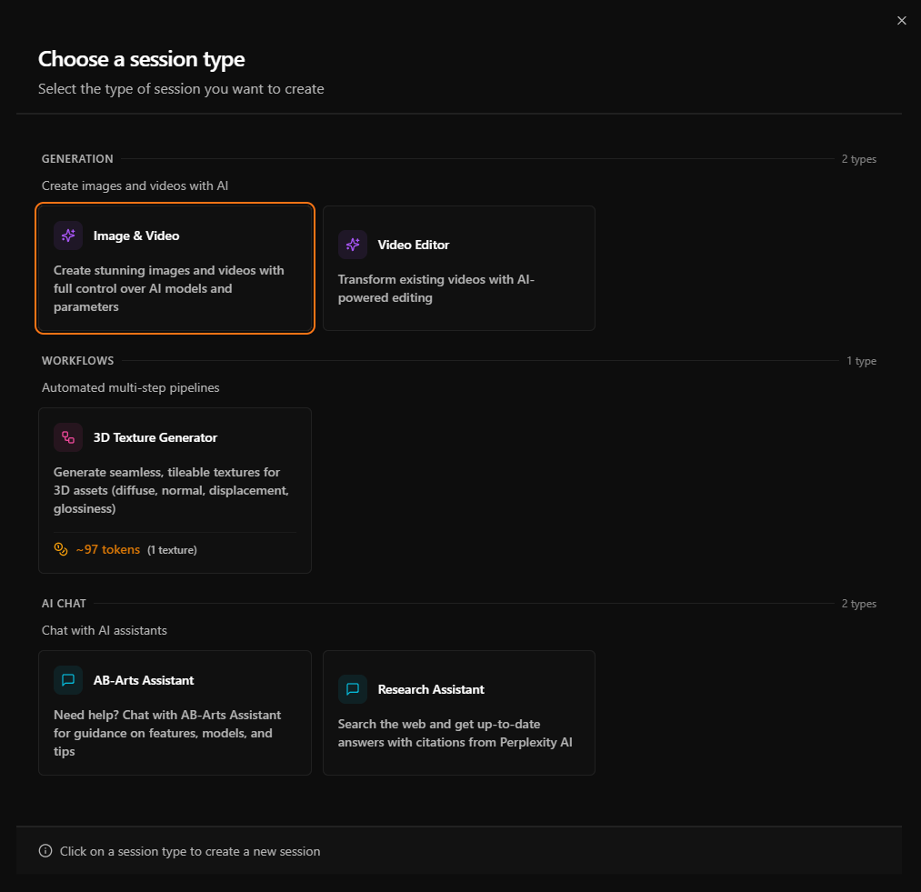Click the WORKFLOWS section heading
This screenshot has height=892, width=921.
77,361
